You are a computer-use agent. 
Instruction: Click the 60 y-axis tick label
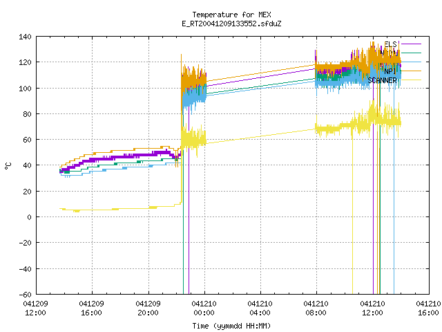[x=27, y=140]
